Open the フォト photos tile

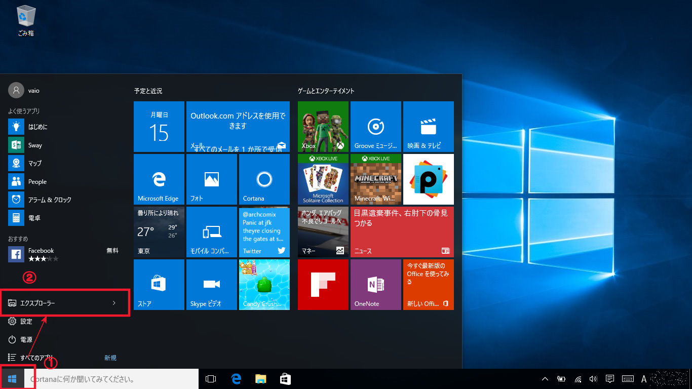click(212, 179)
